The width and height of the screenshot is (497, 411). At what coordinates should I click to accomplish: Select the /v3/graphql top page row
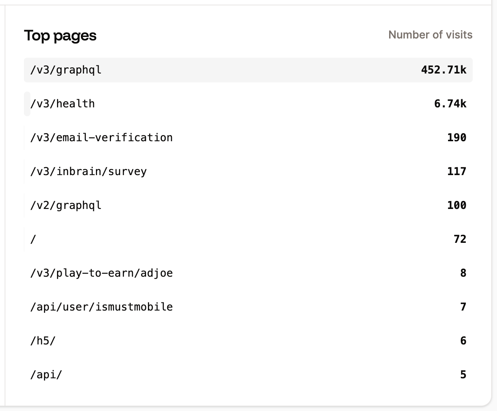point(65,70)
